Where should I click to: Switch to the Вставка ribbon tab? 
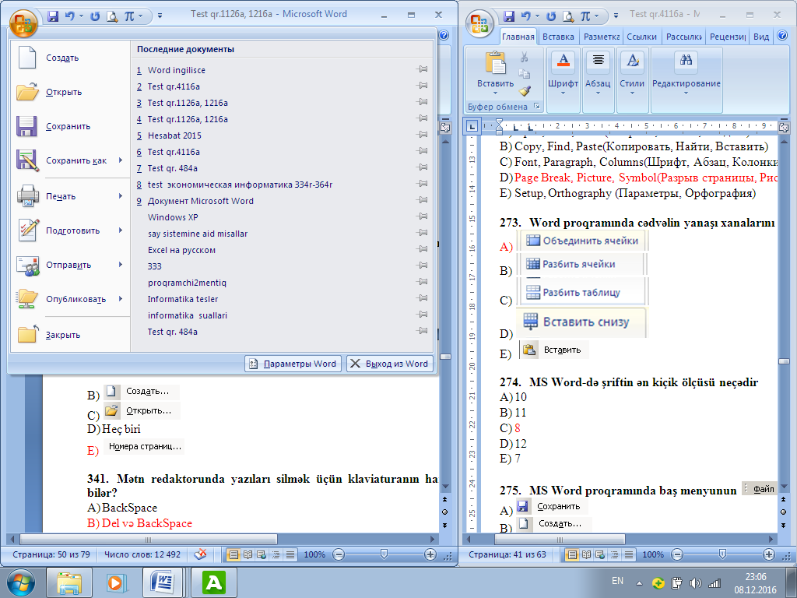(558, 37)
